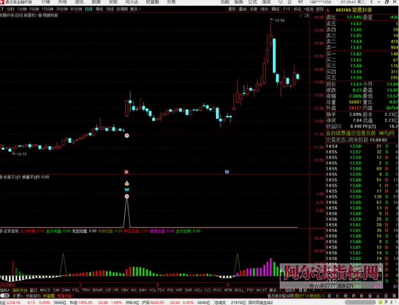The image size is (399, 305).
Task: Switch chart period to 日线
Action: point(88,9)
